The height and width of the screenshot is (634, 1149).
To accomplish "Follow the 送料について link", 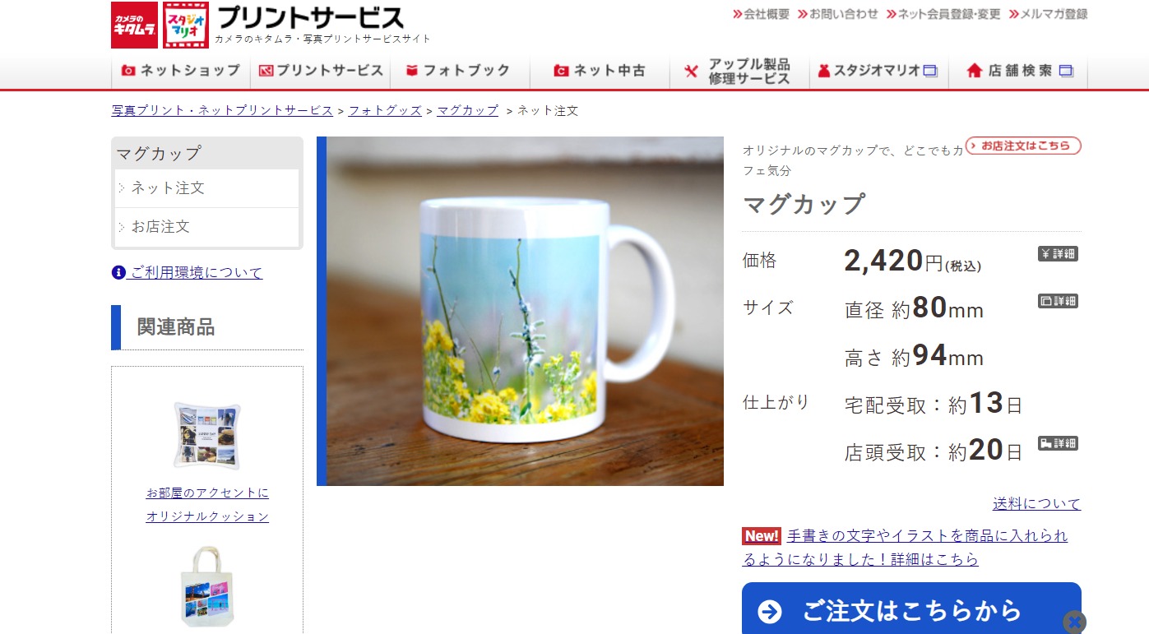I will coord(1036,503).
